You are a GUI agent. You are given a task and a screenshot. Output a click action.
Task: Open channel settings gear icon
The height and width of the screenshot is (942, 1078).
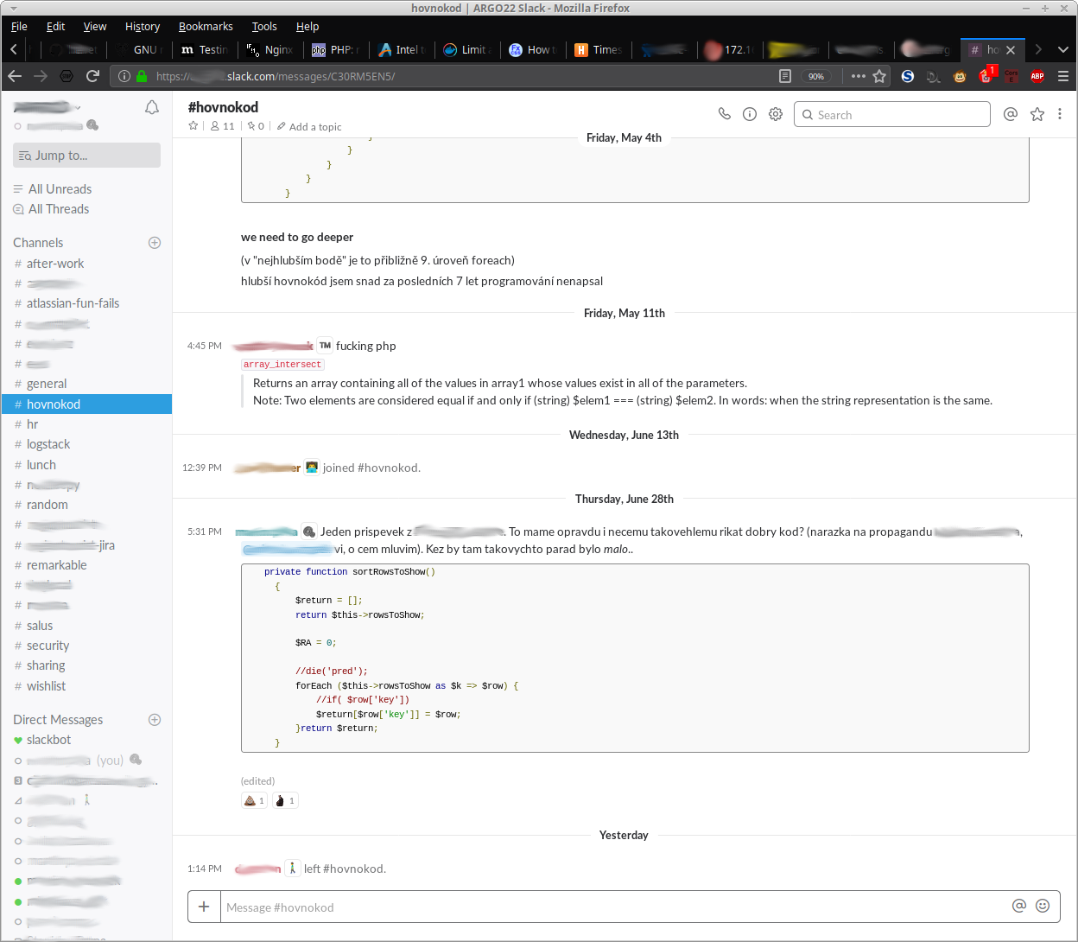(x=776, y=114)
